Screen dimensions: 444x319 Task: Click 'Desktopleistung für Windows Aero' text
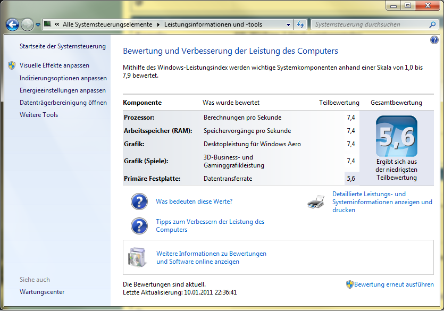252,144
